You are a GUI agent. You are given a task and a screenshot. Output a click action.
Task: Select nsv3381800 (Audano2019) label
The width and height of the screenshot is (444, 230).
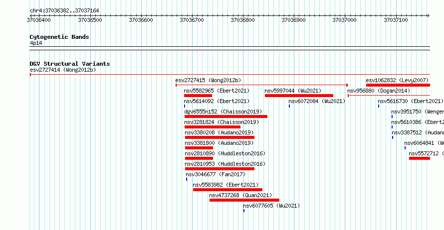coord(220,143)
